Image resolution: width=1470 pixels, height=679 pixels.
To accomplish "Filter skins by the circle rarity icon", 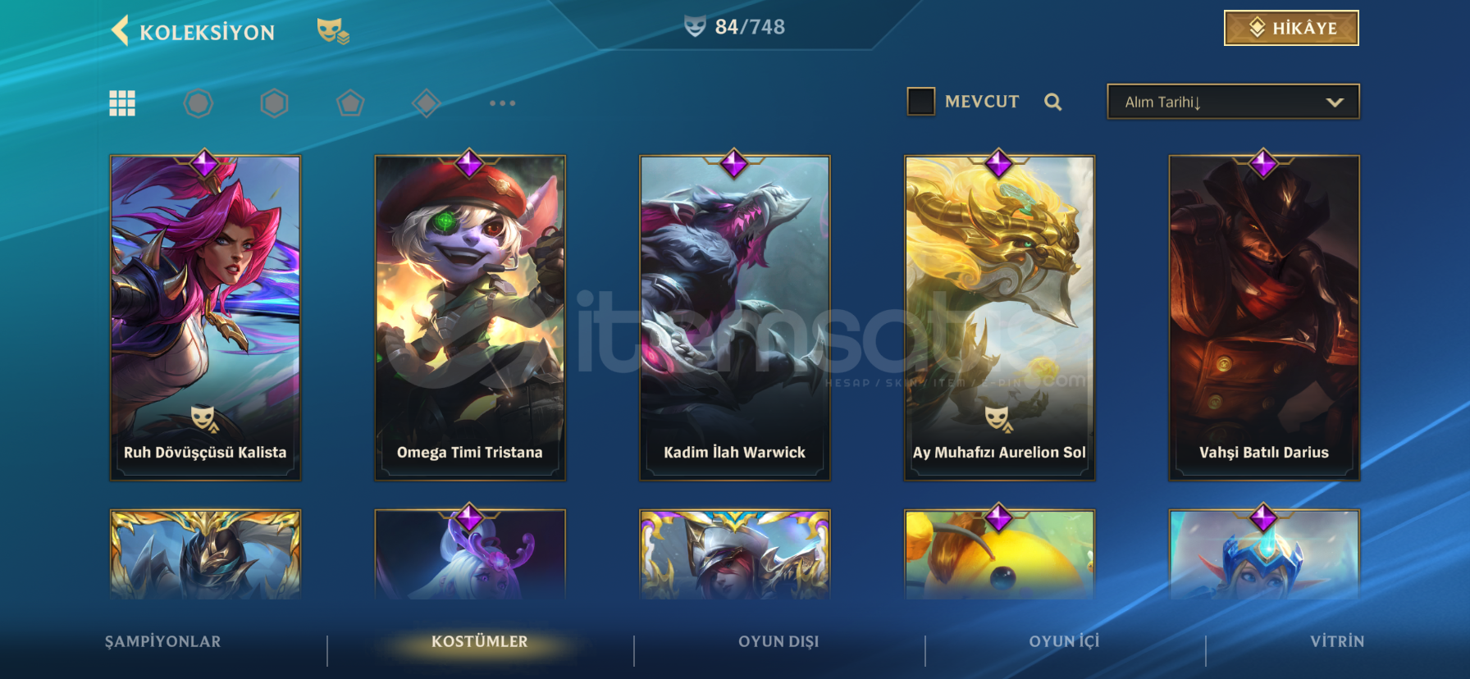I will [x=198, y=103].
